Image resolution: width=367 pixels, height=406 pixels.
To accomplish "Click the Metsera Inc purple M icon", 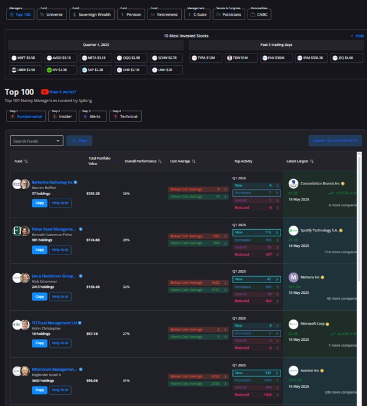I will 293,277.
